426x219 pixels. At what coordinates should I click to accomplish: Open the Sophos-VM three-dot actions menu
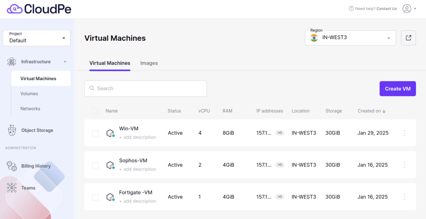pos(404,165)
